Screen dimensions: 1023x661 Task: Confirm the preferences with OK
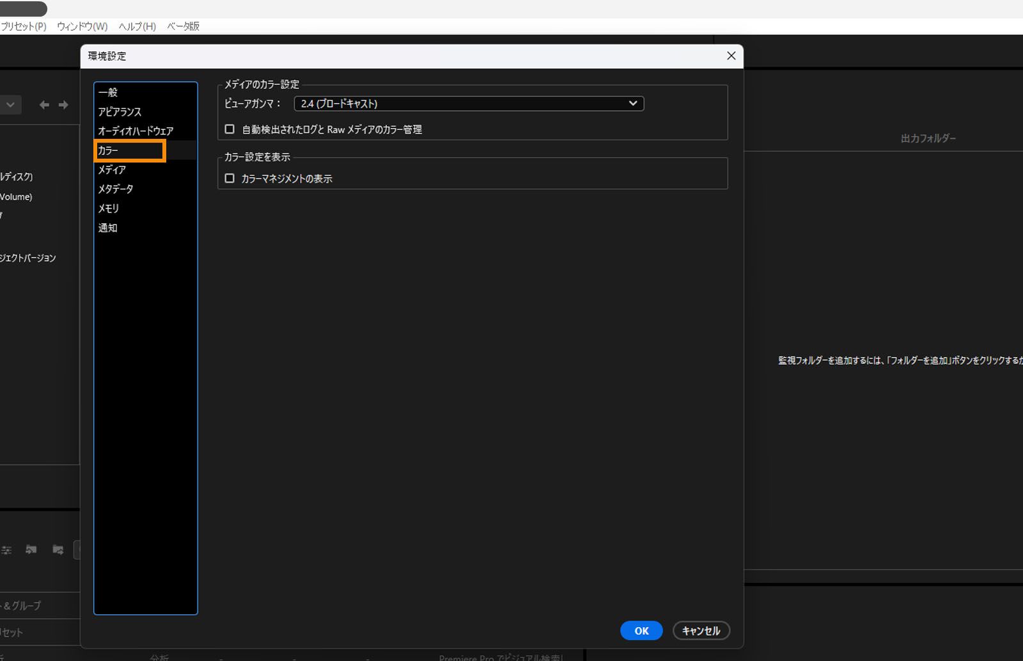pyautogui.click(x=641, y=631)
